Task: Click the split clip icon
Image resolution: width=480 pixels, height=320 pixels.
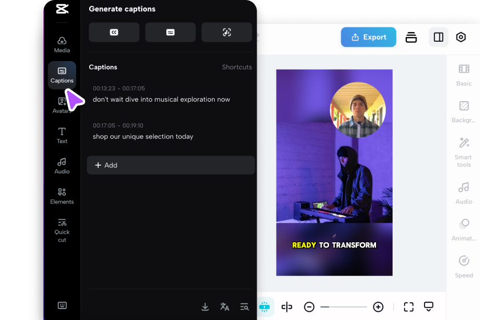Action: (x=286, y=306)
